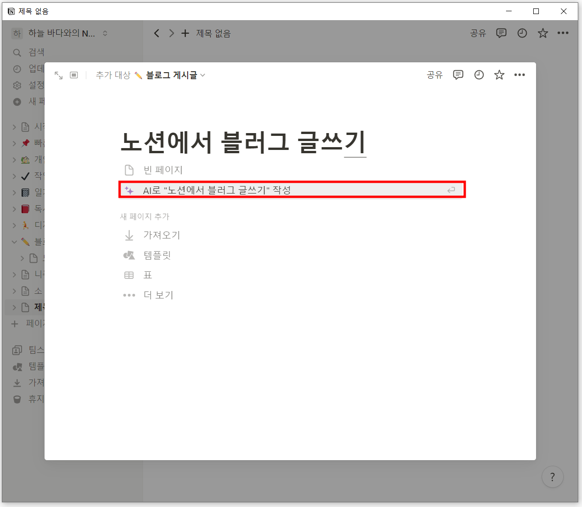Select 가져오기 in the new page options
The image size is (582, 507).
tap(292, 235)
